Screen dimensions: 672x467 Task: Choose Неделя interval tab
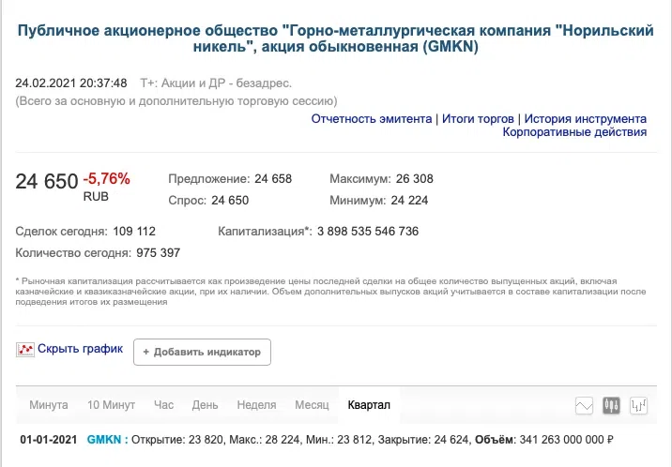point(256,405)
